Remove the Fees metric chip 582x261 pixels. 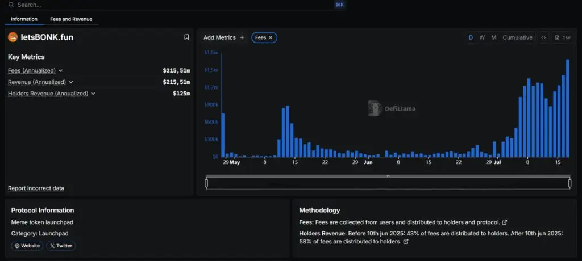(271, 37)
